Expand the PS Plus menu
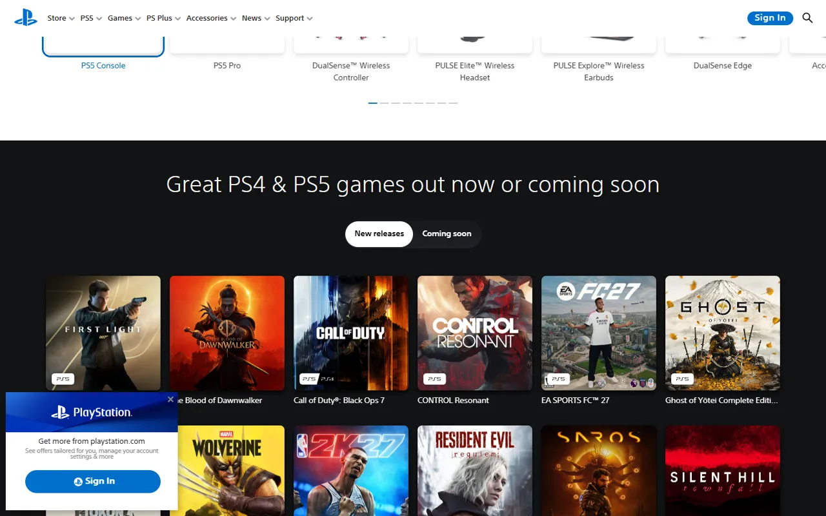Screen dimensions: 826x516 163,18
